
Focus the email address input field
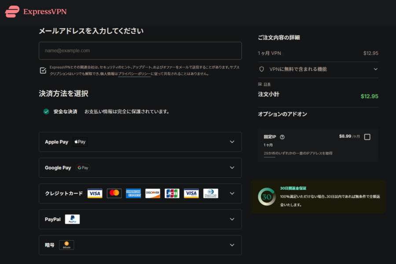coord(140,51)
